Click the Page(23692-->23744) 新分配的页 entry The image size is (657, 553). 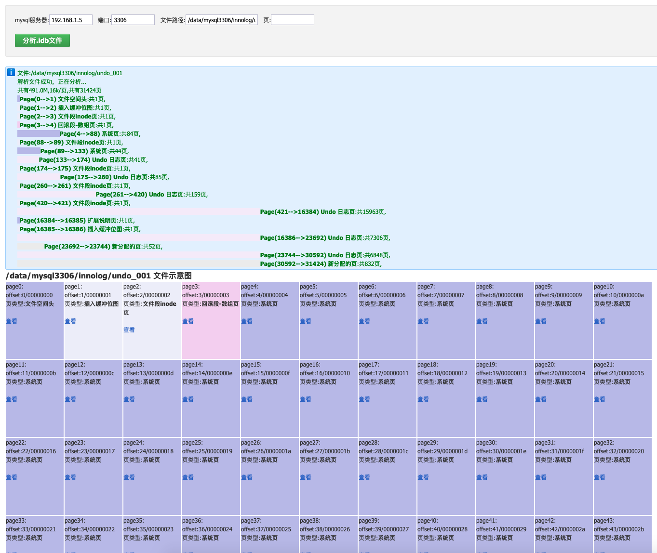[x=103, y=247]
